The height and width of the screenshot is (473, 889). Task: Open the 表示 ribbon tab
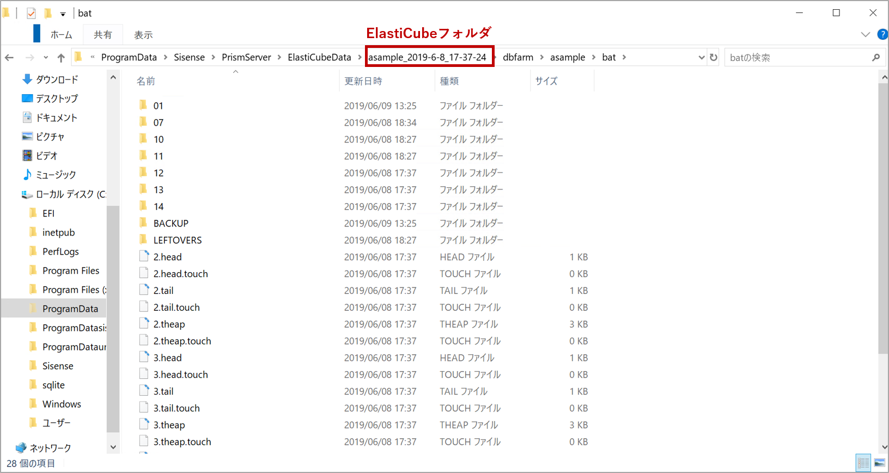pos(143,35)
